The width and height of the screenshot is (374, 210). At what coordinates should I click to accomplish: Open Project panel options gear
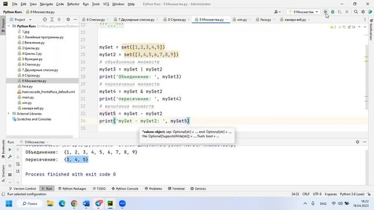click(68, 19)
